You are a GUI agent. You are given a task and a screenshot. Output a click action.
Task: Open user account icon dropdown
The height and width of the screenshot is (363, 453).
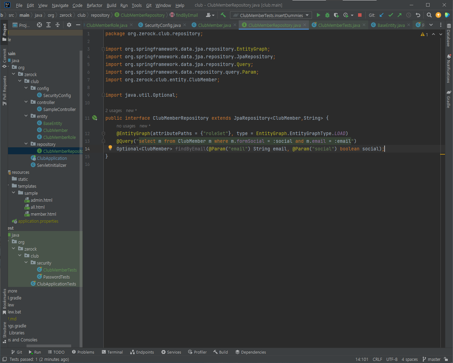(x=210, y=15)
